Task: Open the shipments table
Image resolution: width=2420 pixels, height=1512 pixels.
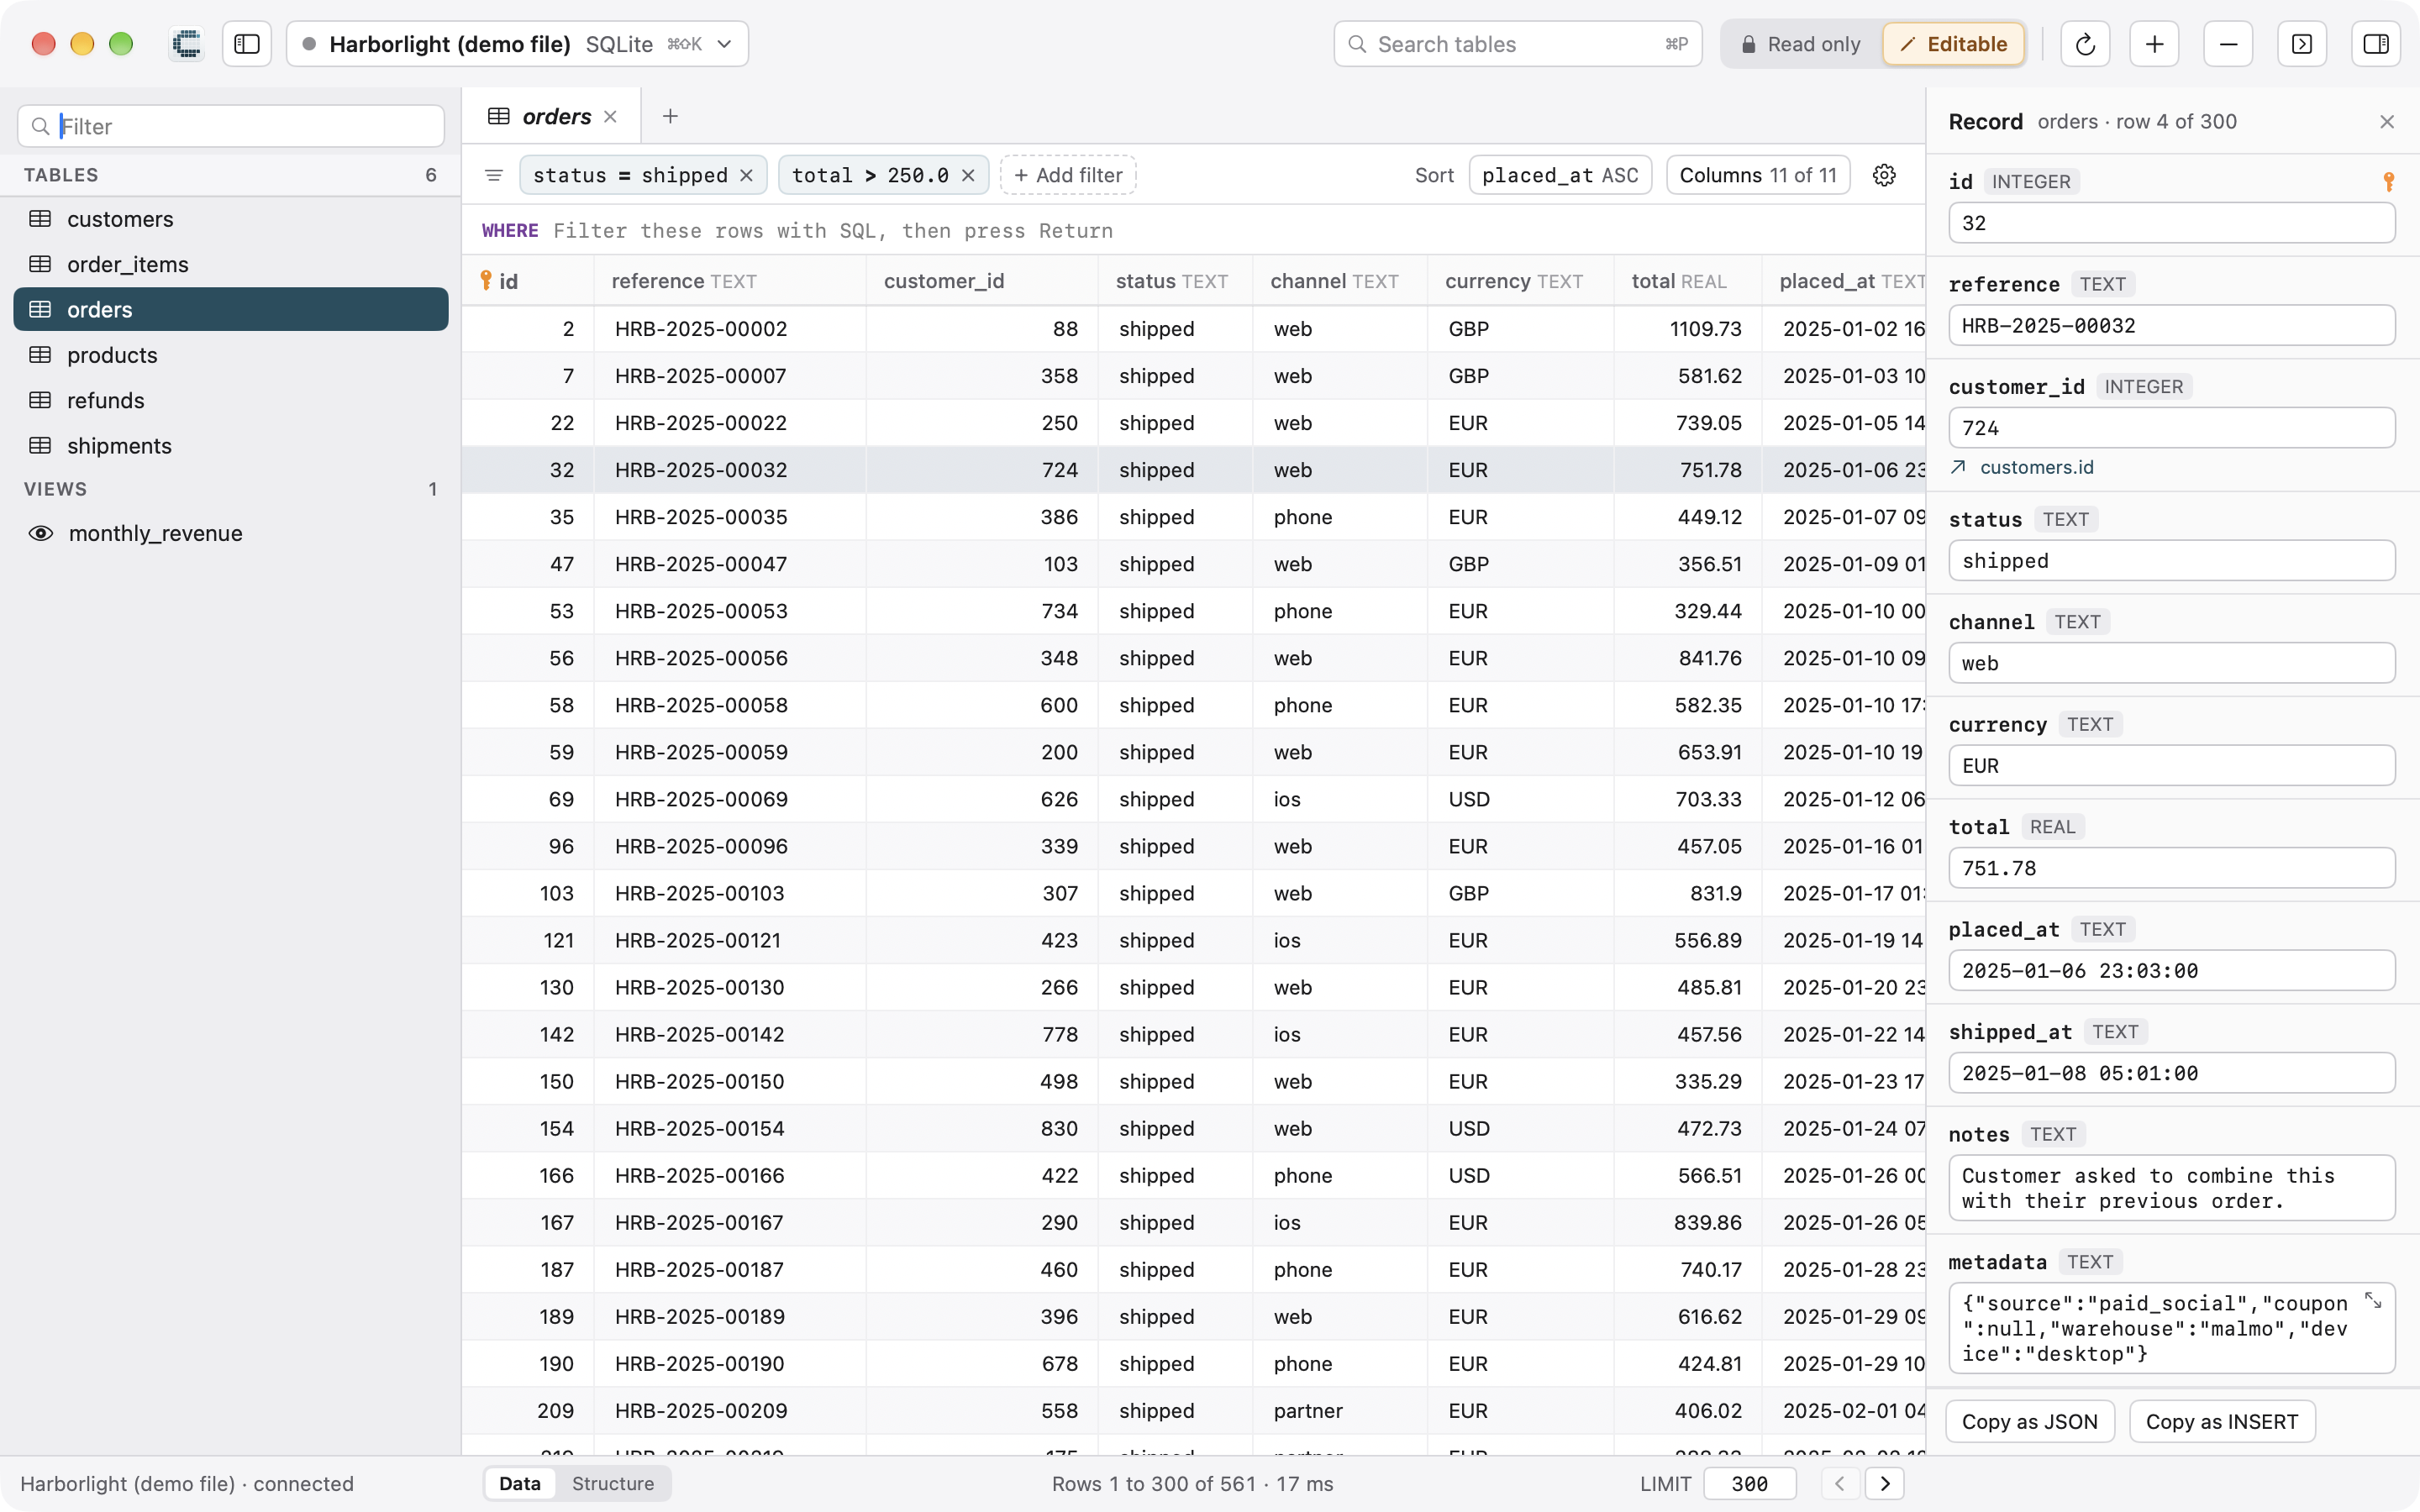Action: click(231, 445)
